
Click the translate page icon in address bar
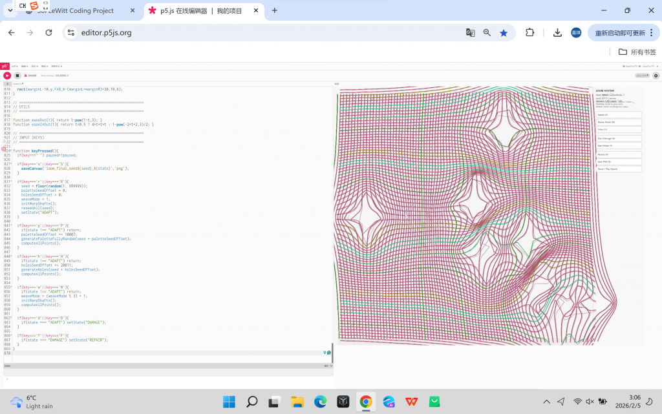471,33
